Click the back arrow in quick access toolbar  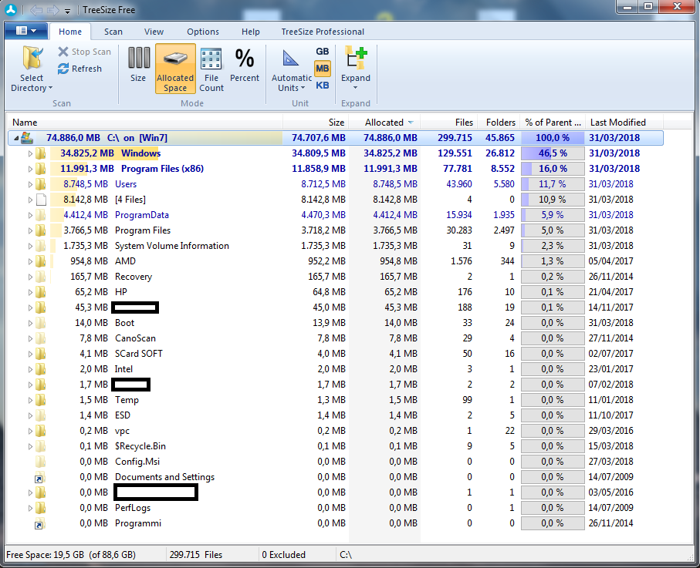click(36, 10)
